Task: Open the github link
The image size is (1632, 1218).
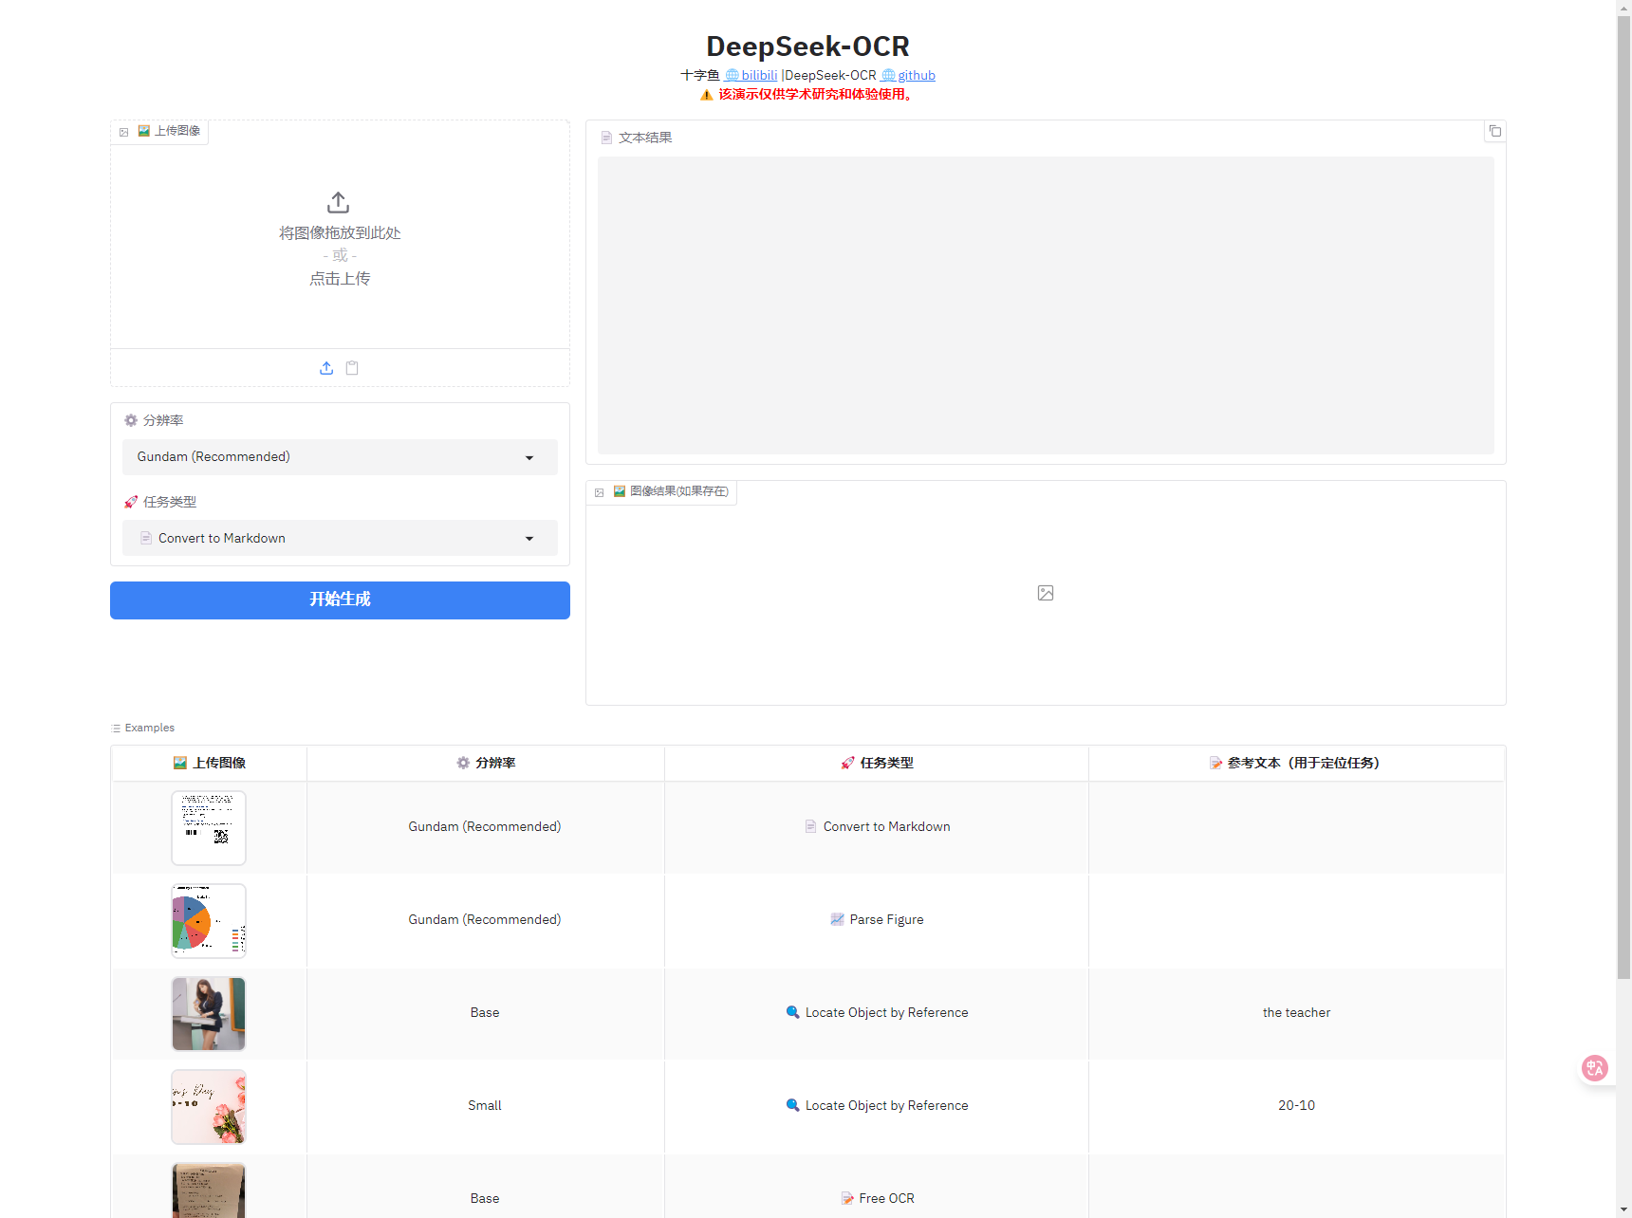Action: pos(916,75)
